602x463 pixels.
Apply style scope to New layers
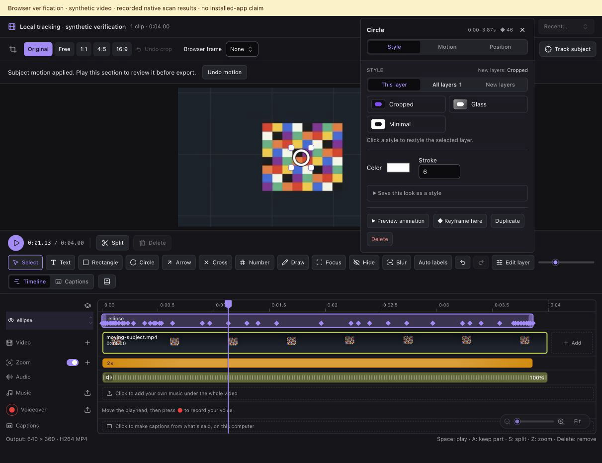(500, 85)
